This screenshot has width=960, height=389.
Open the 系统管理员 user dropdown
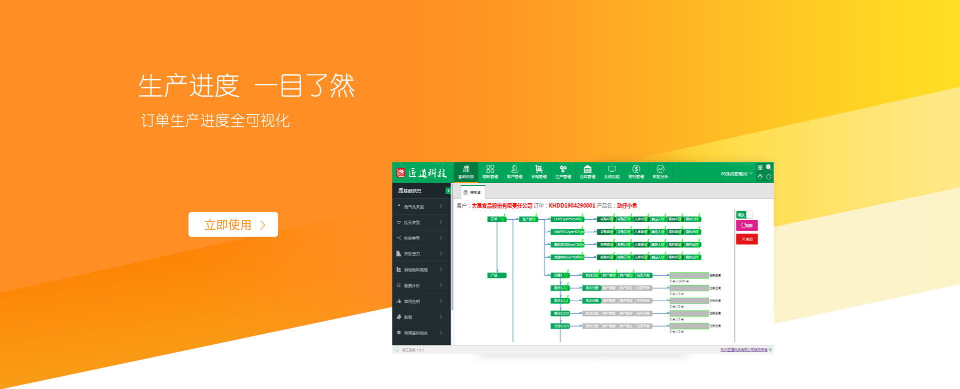tap(736, 174)
